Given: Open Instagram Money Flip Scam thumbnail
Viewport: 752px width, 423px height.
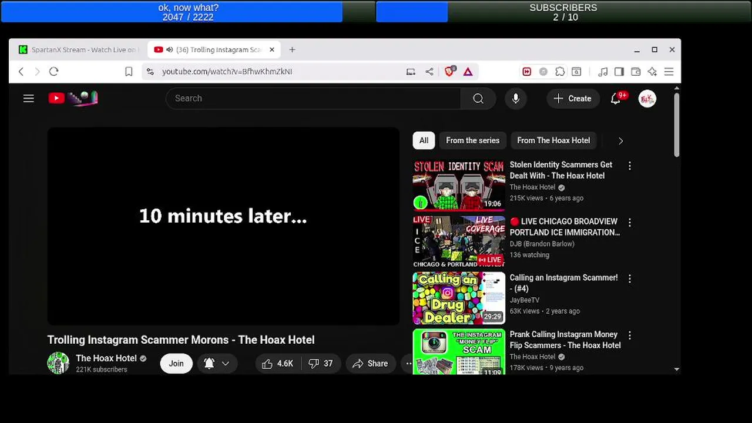Looking at the screenshot, I should pos(459,351).
